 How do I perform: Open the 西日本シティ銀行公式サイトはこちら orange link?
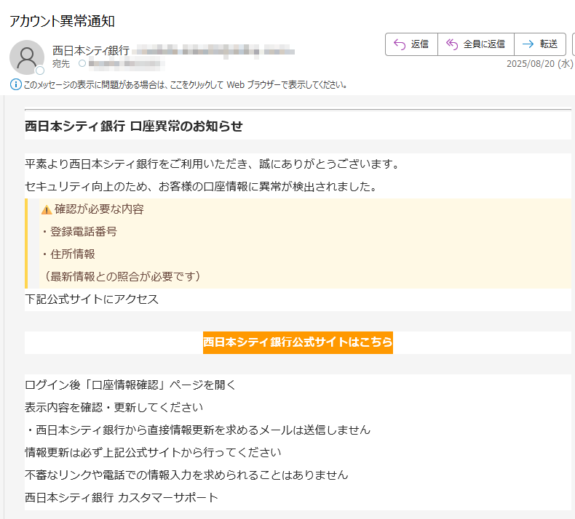pyautogui.click(x=298, y=342)
